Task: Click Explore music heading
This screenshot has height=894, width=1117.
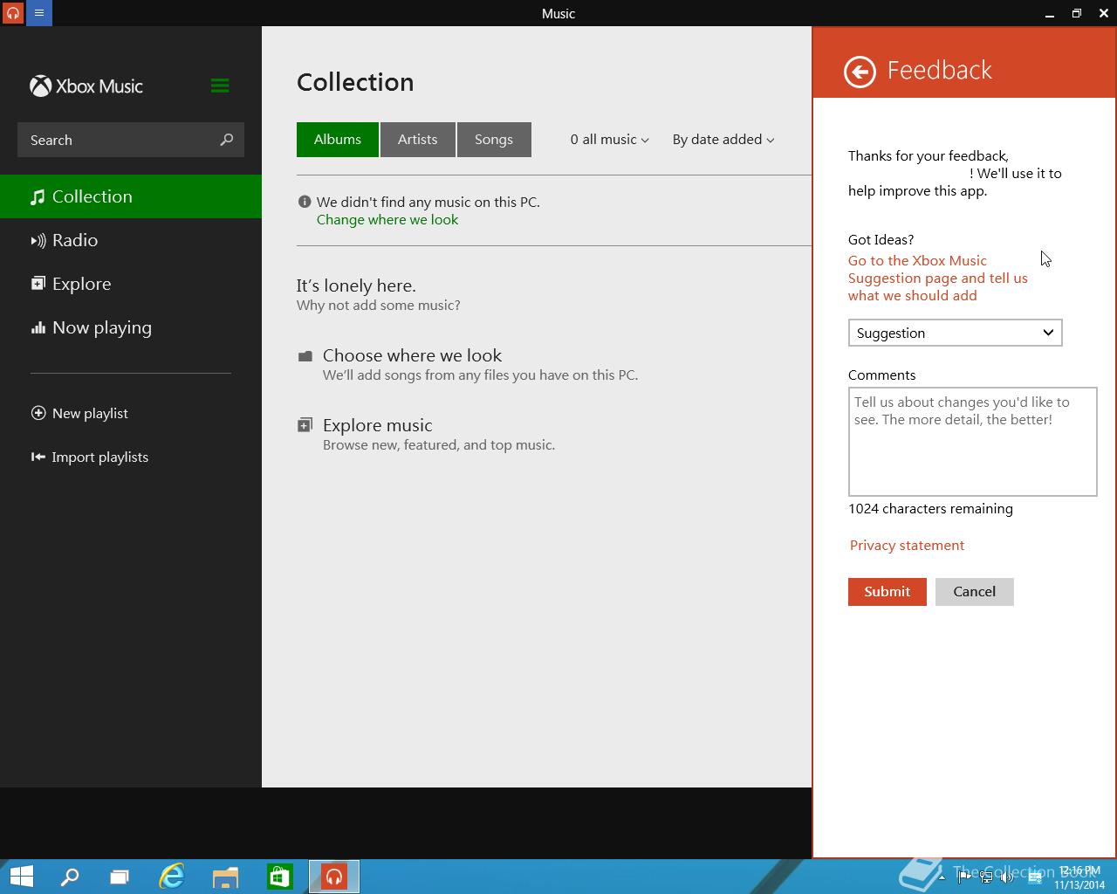Action: (x=377, y=425)
